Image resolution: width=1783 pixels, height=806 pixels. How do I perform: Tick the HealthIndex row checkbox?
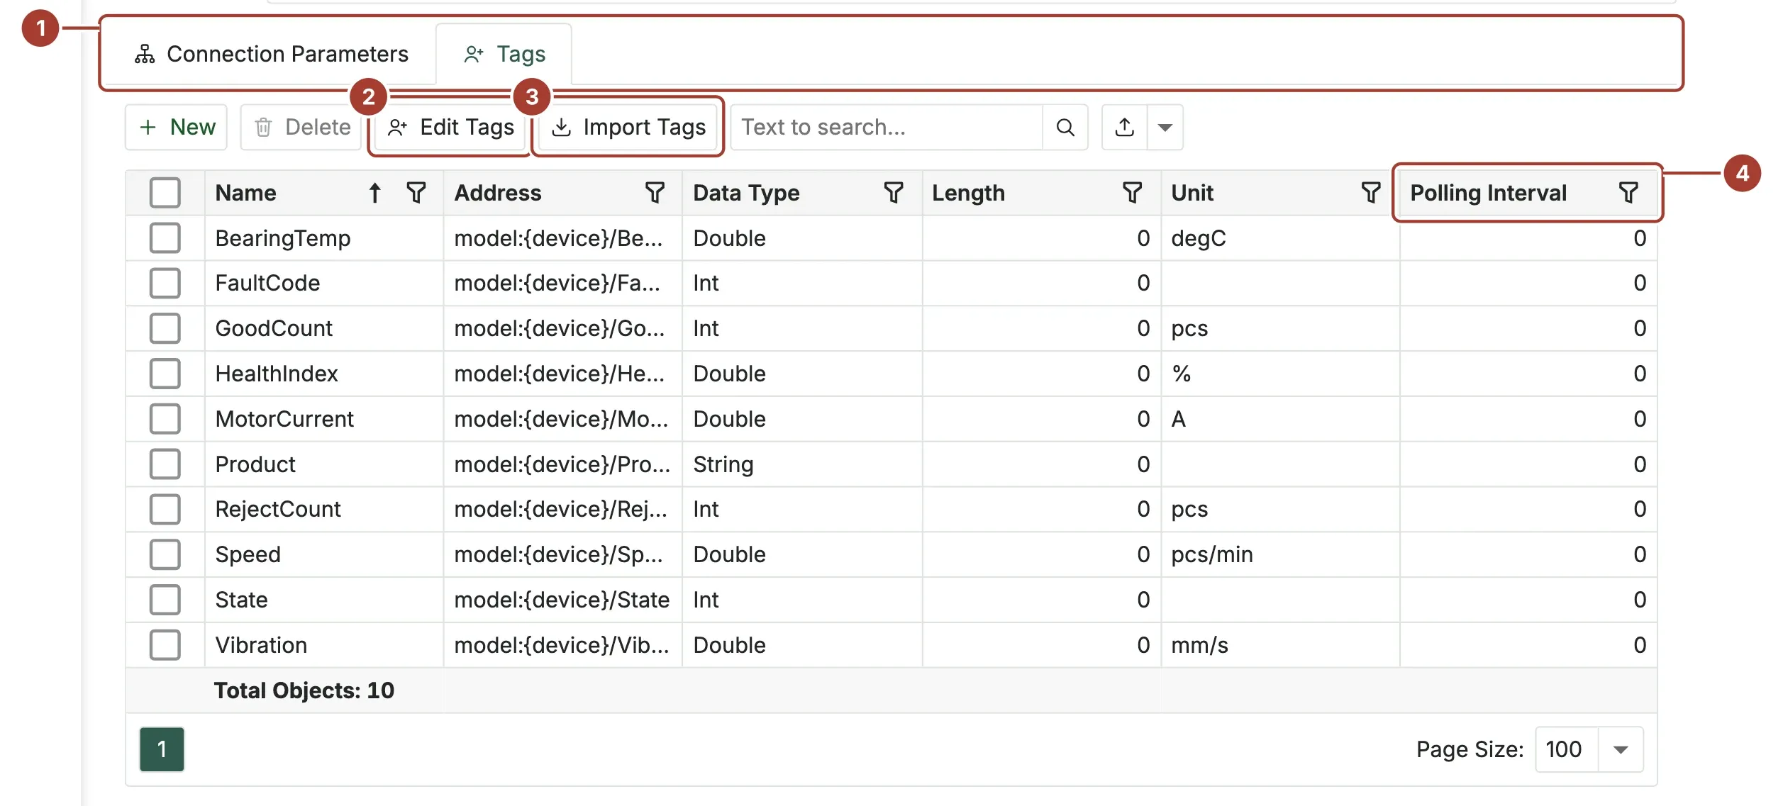click(165, 373)
